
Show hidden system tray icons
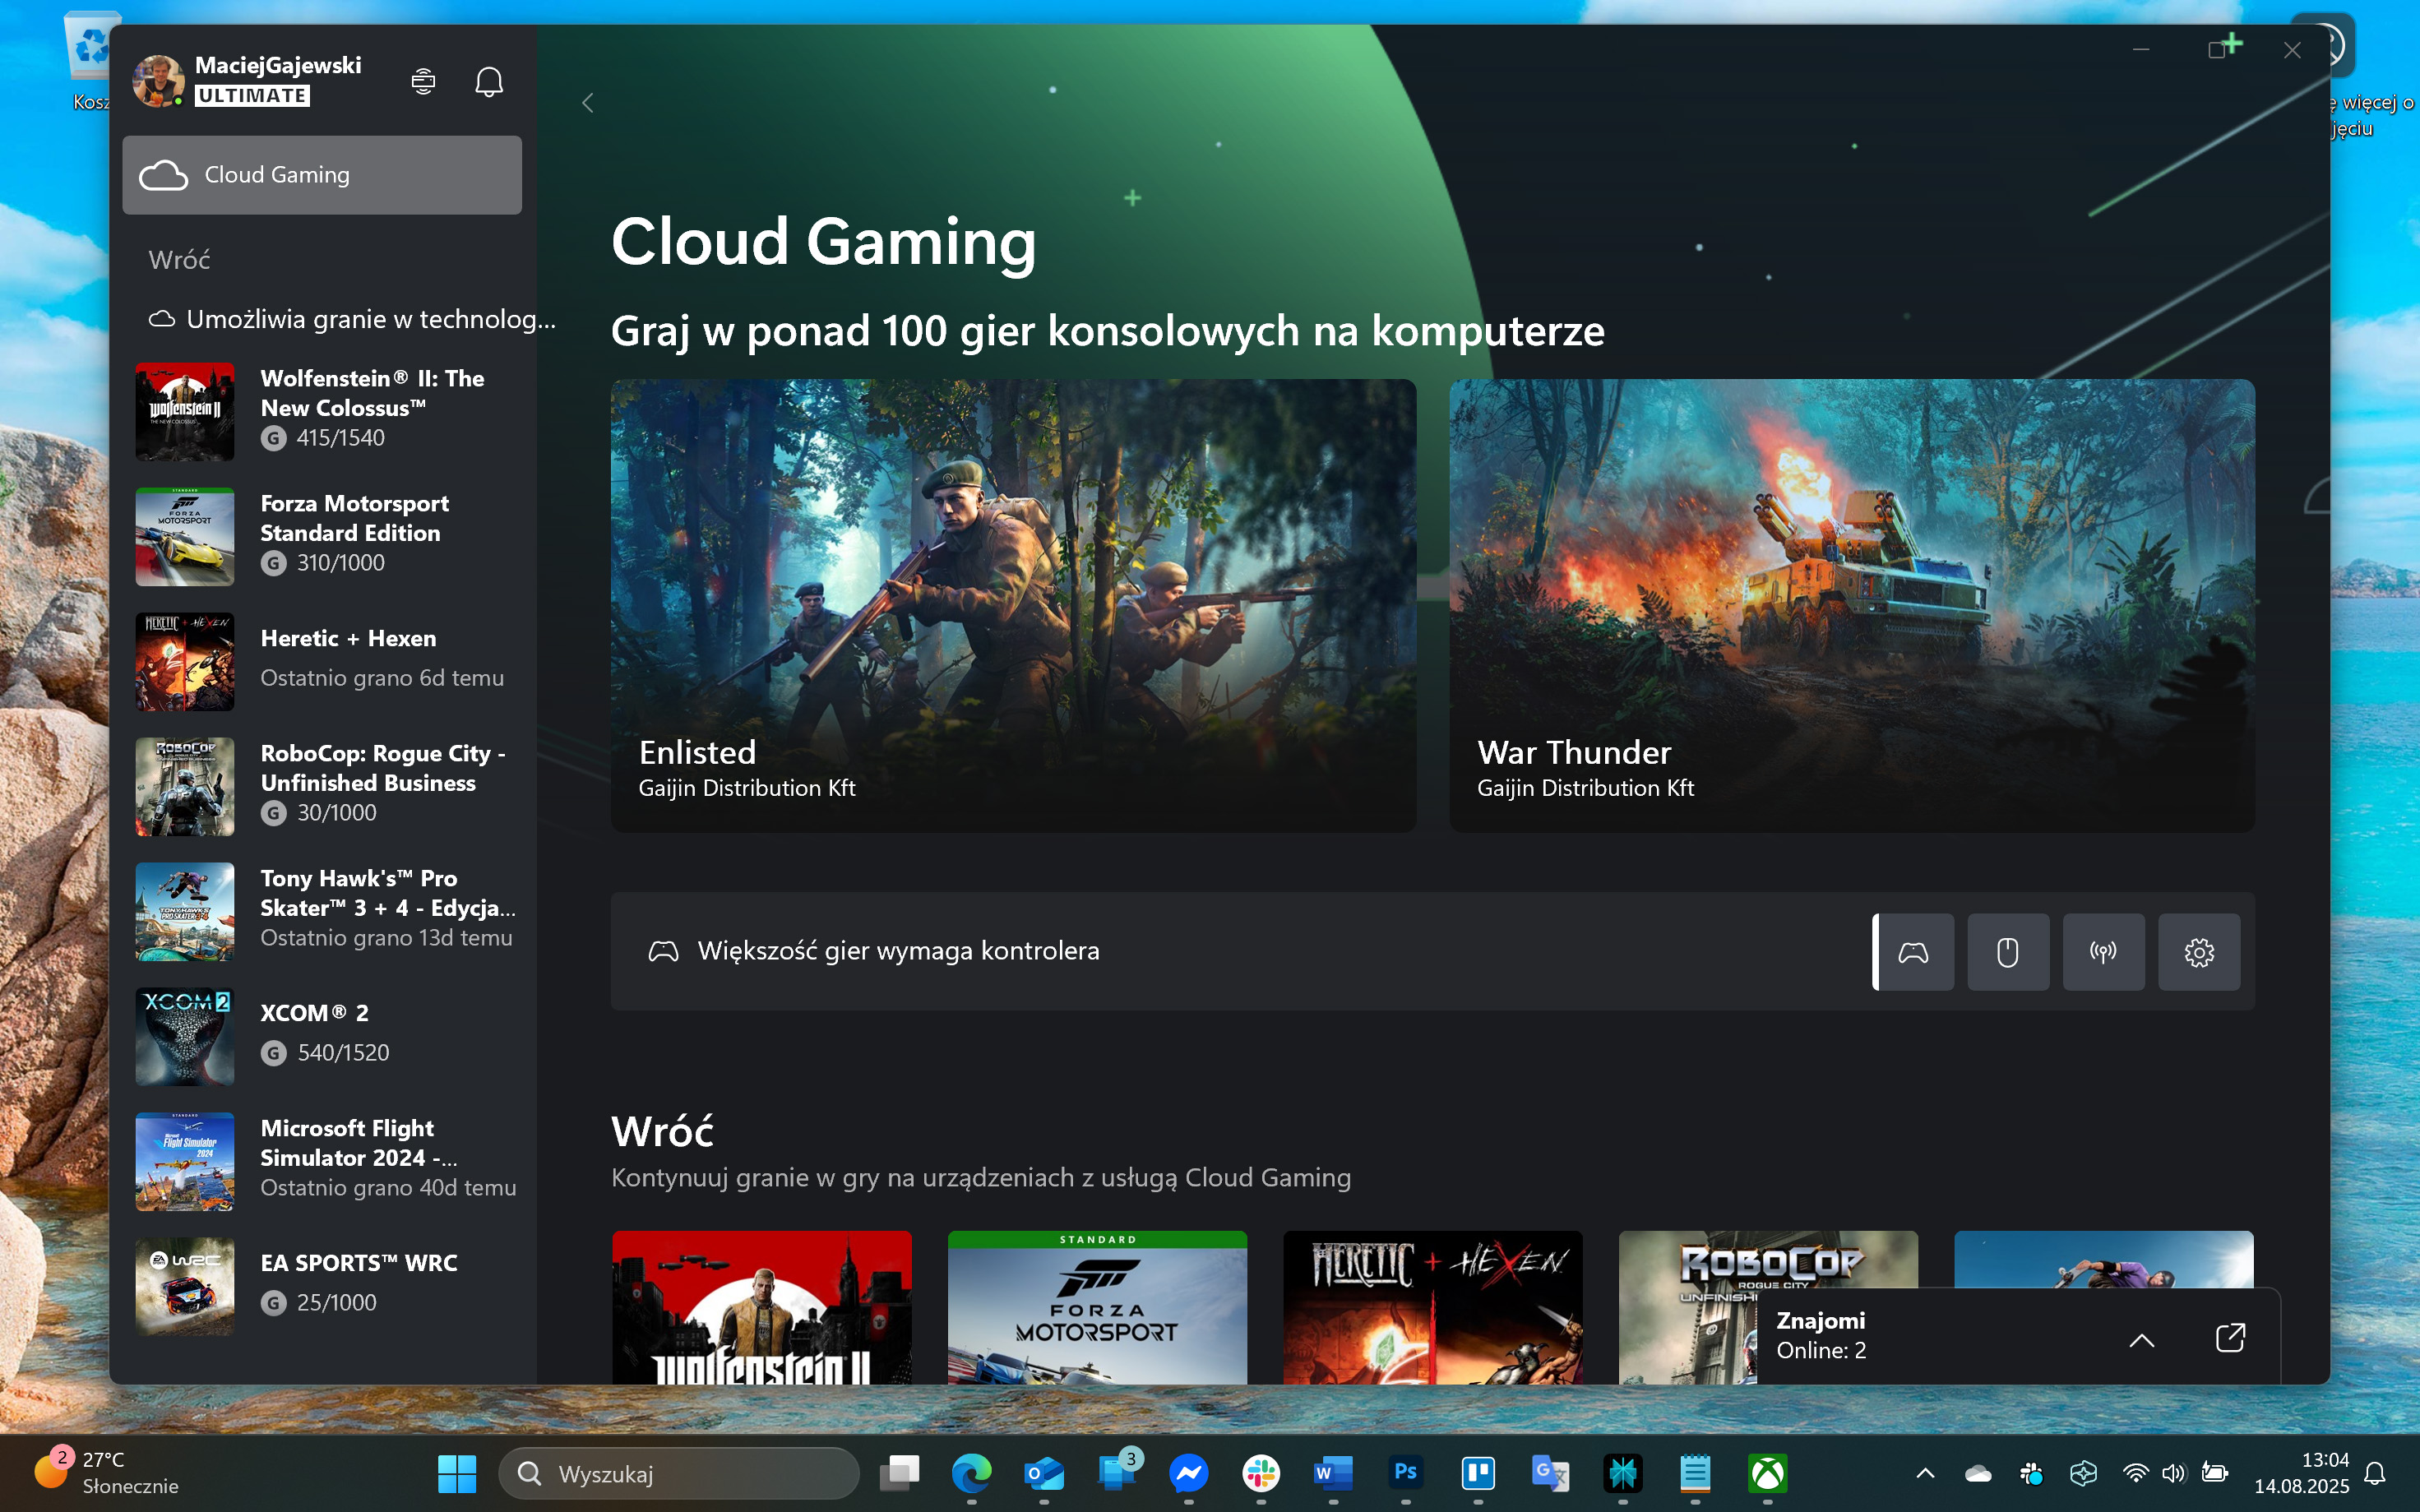[1925, 1473]
